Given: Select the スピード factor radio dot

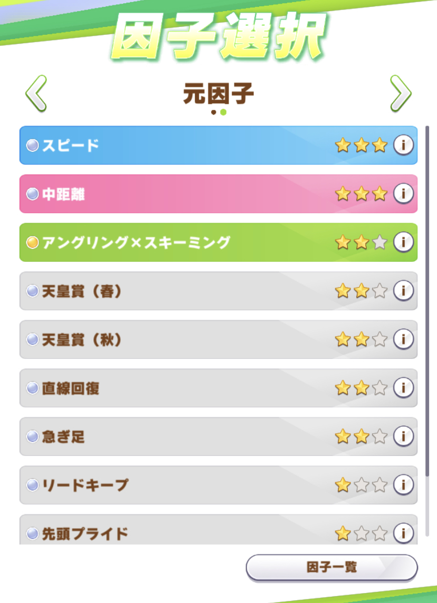Looking at the screenshot, I should (33, 146).
